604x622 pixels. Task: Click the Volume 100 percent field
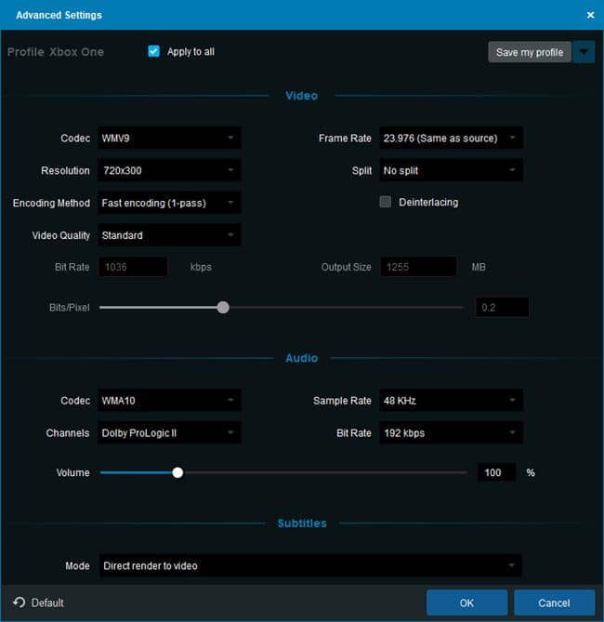click(x=496, y=472)
